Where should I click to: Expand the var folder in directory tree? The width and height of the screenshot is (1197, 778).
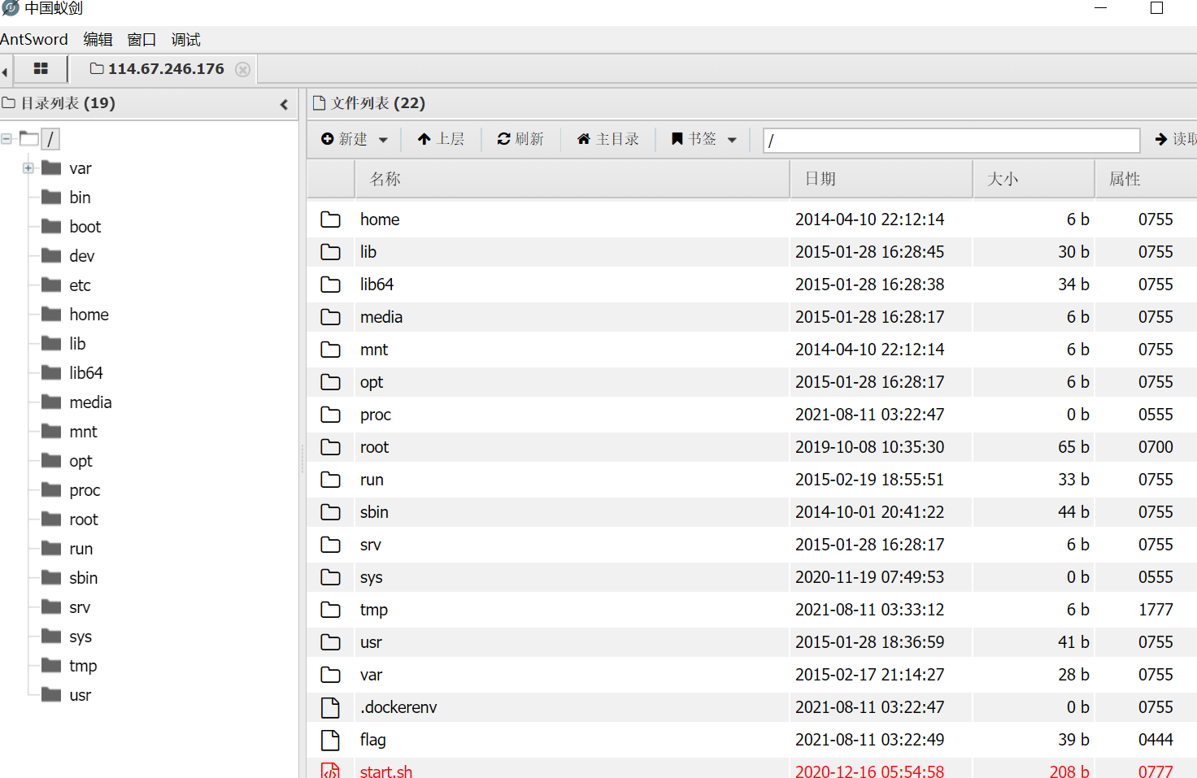tap(28, 168)
